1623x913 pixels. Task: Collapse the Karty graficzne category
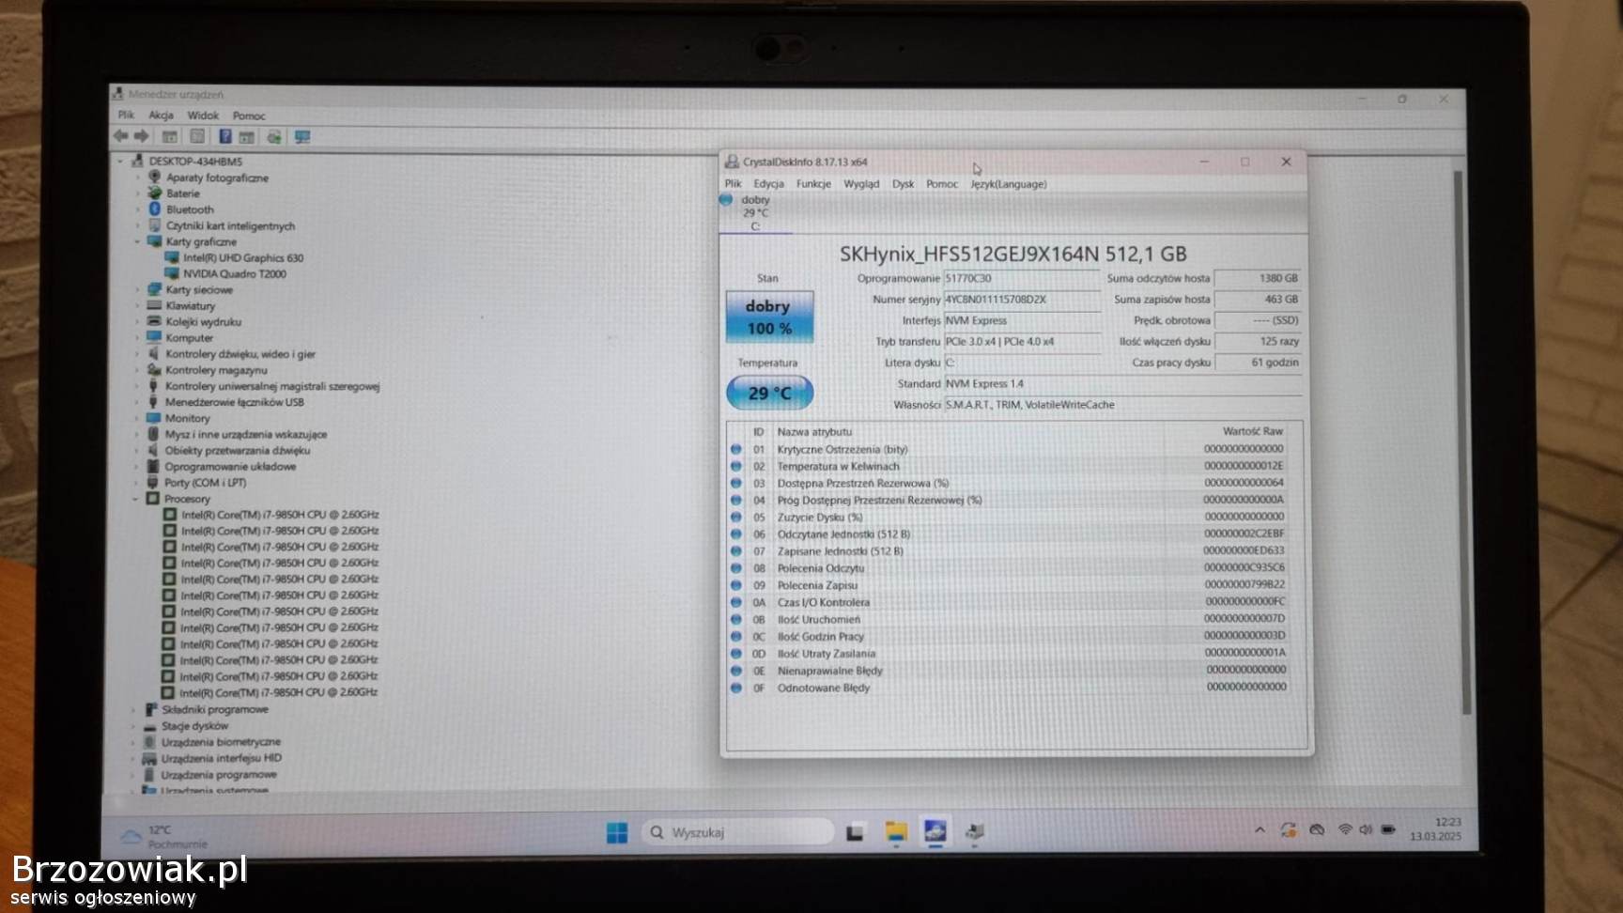[x=137, y=241]
